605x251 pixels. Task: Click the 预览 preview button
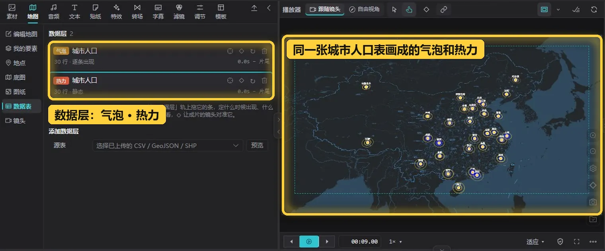257,145
